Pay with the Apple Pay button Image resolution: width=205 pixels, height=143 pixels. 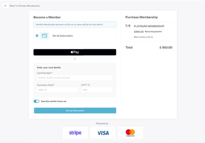(75, 52)
